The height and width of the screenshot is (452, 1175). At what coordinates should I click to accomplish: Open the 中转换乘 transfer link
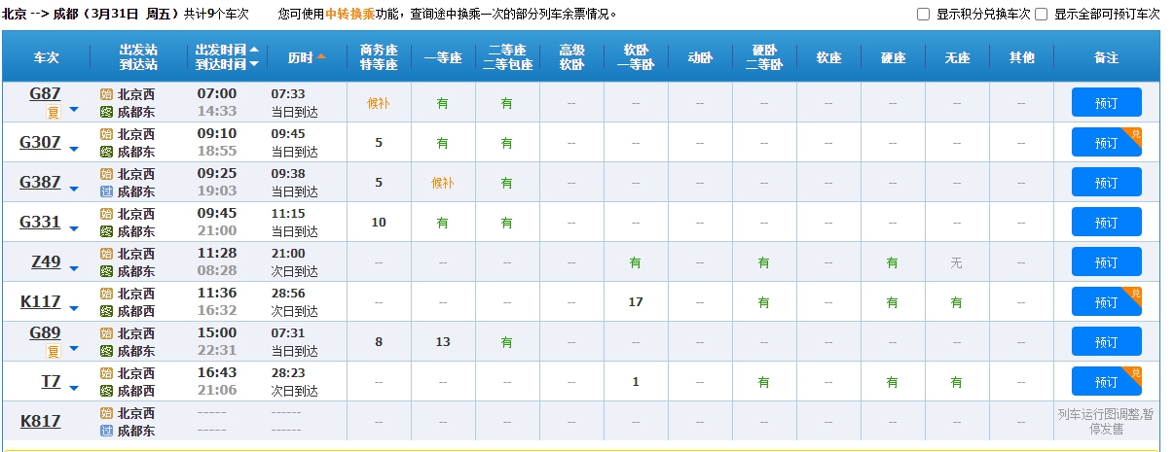coord(353,15)
